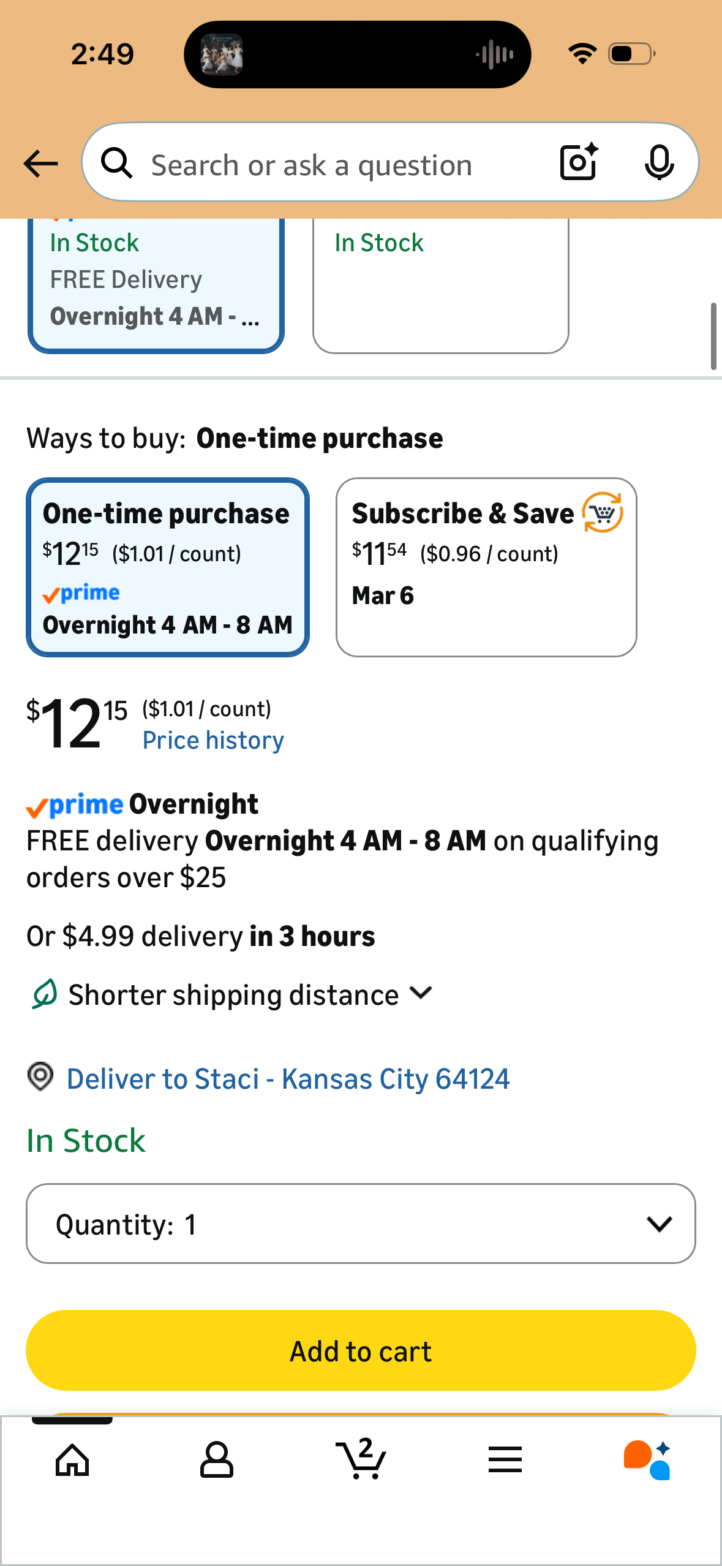Open the Price history link
This screenshot has height=1566, width=722.
[x=213, y=740]
